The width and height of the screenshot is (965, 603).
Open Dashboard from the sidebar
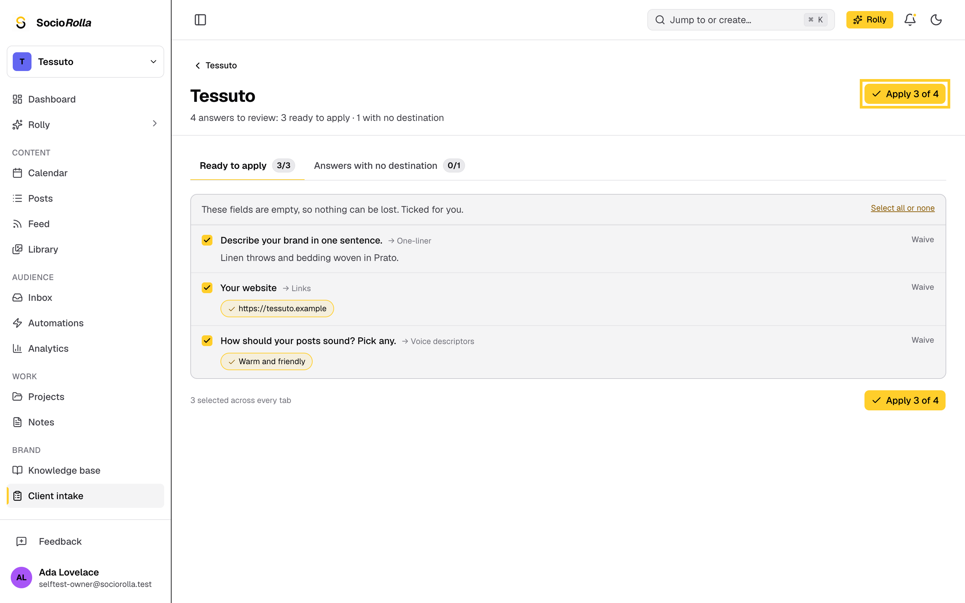click(85, 99)
